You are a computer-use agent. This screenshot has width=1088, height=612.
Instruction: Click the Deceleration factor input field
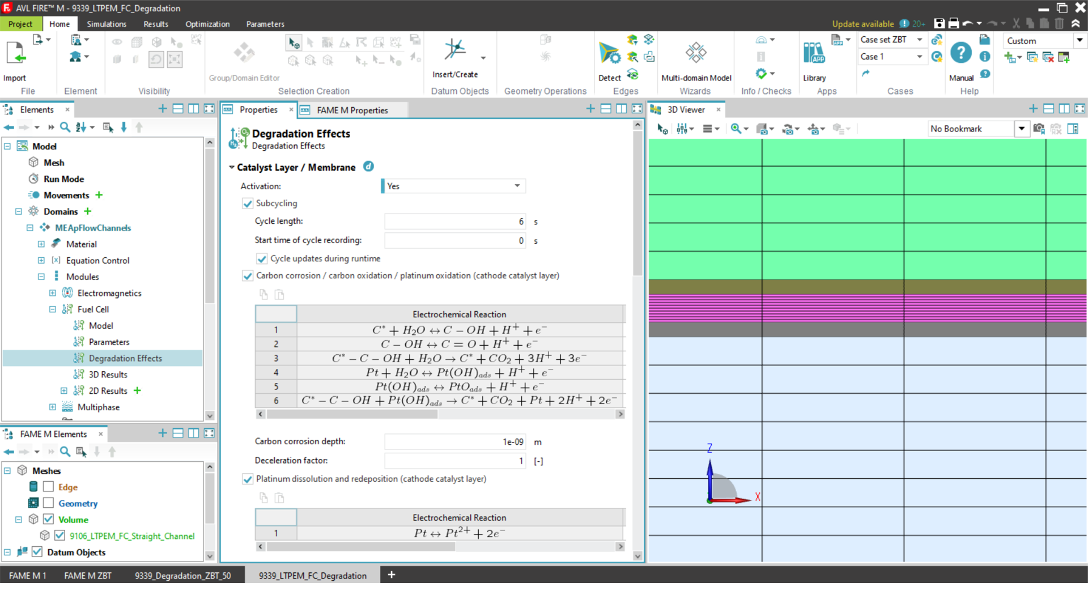(455, 461)
